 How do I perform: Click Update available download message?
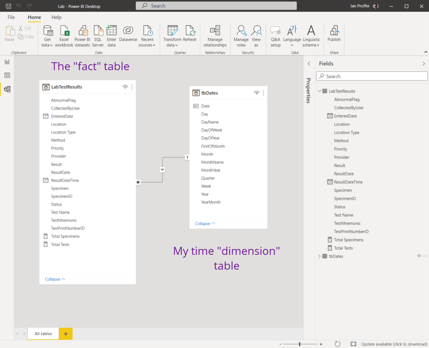(x=394, y=344)
